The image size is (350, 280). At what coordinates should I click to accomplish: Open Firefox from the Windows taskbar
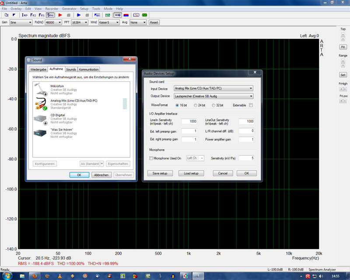[35, 276]
